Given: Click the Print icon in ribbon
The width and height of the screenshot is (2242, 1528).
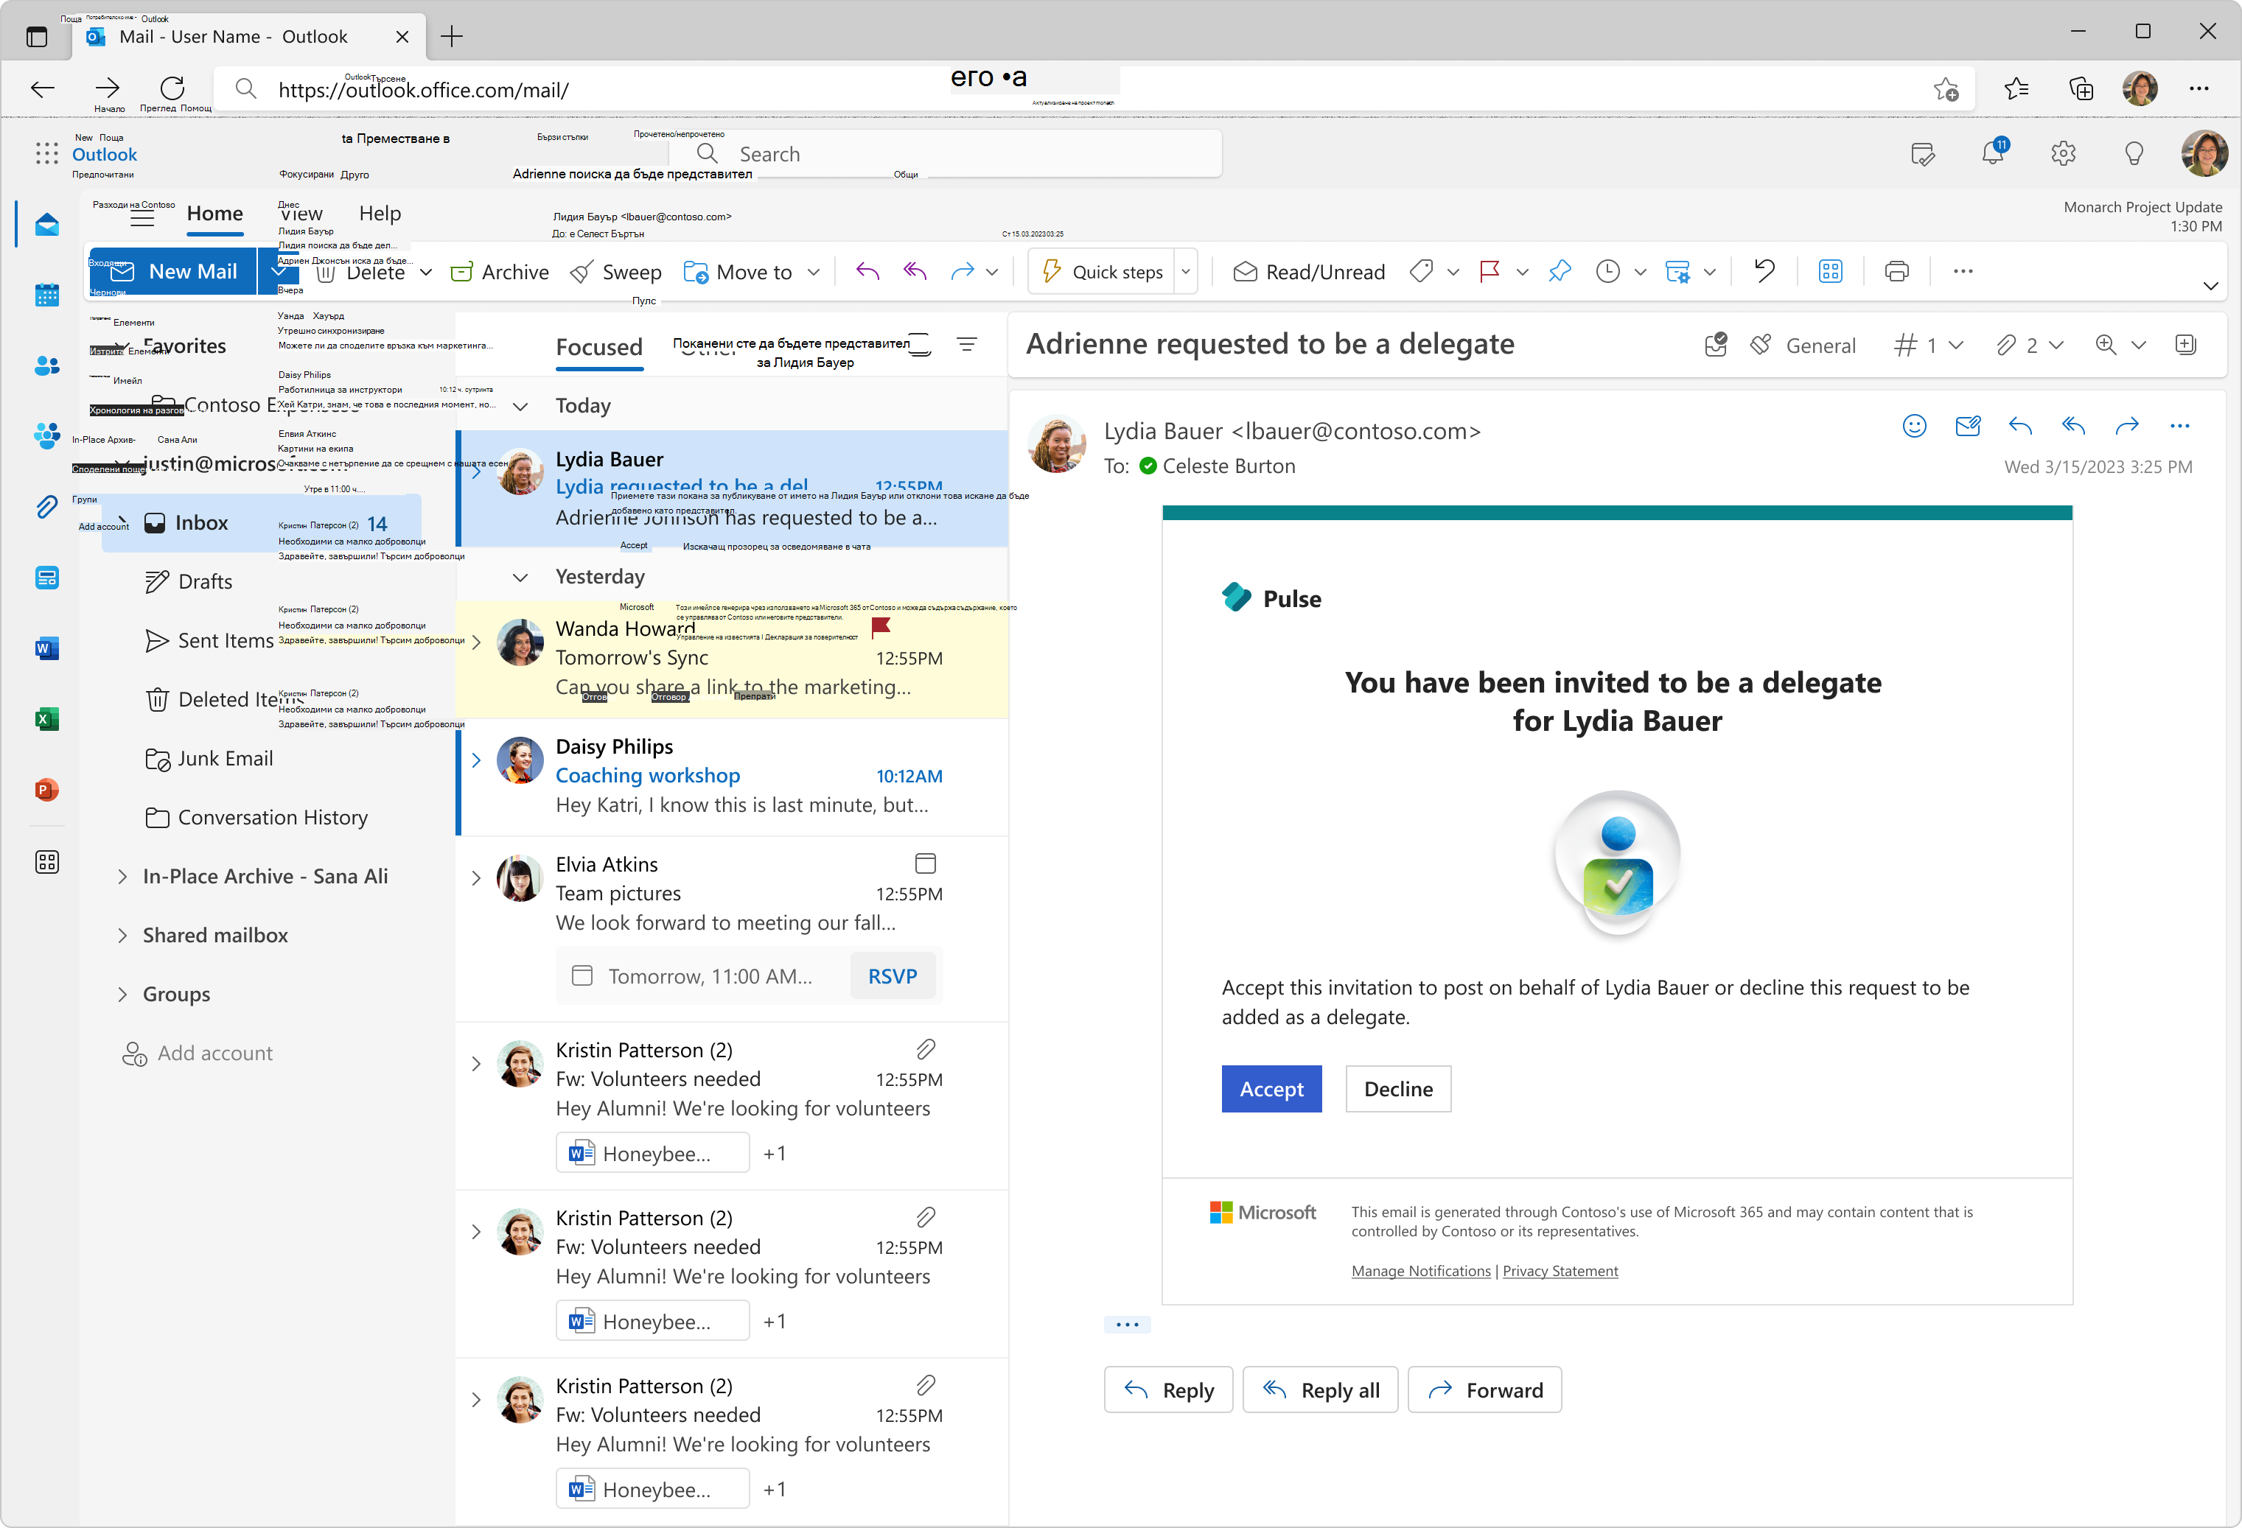Looking at the screenshot, I should tap(1896, 272).
